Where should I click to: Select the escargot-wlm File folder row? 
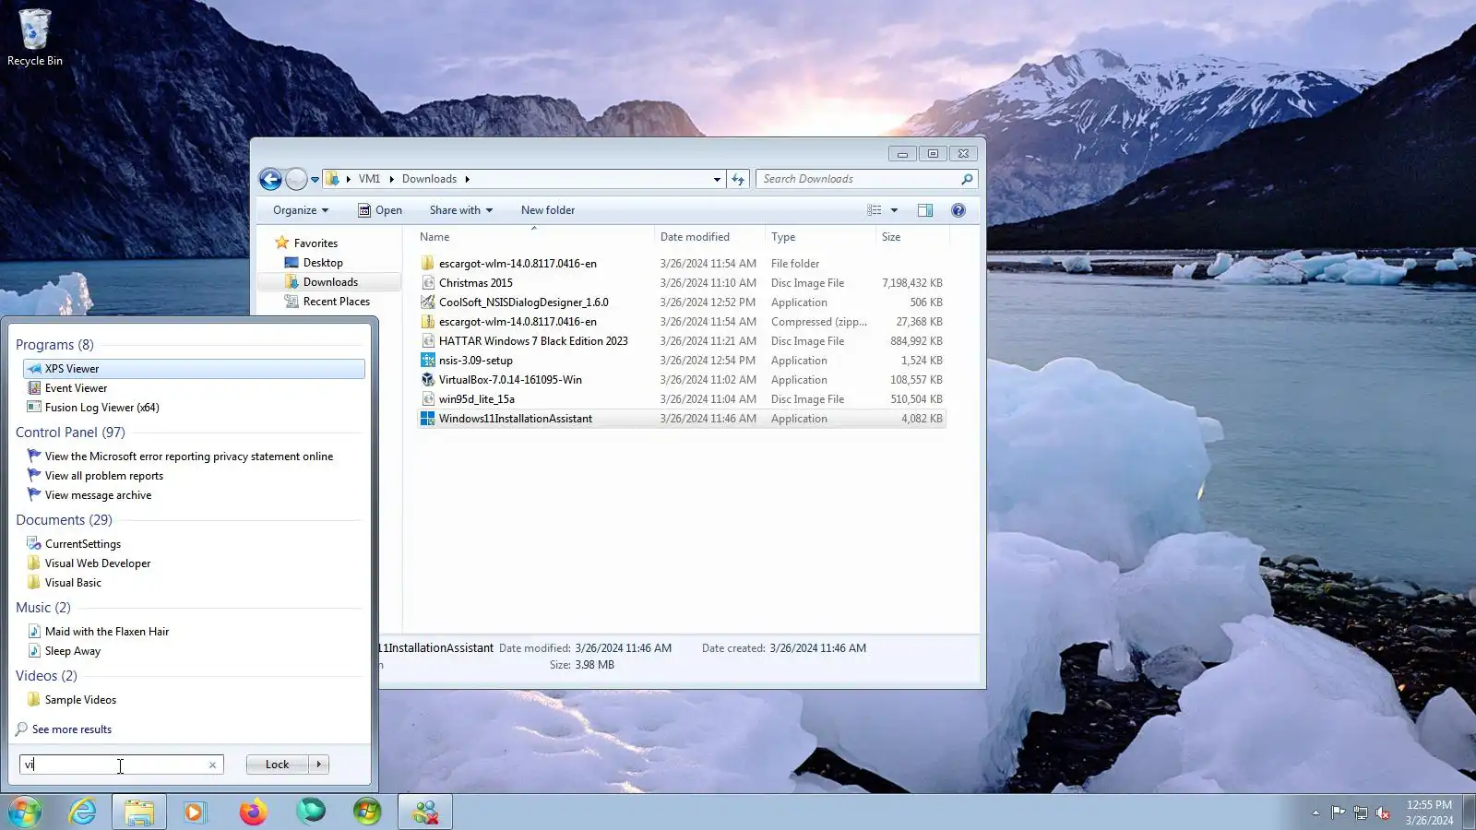[682, 264]
